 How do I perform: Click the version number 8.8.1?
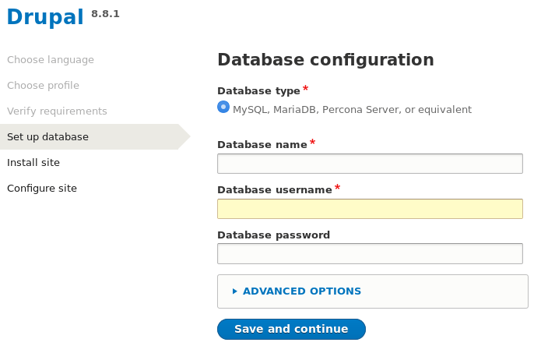(x=105, y=14)
